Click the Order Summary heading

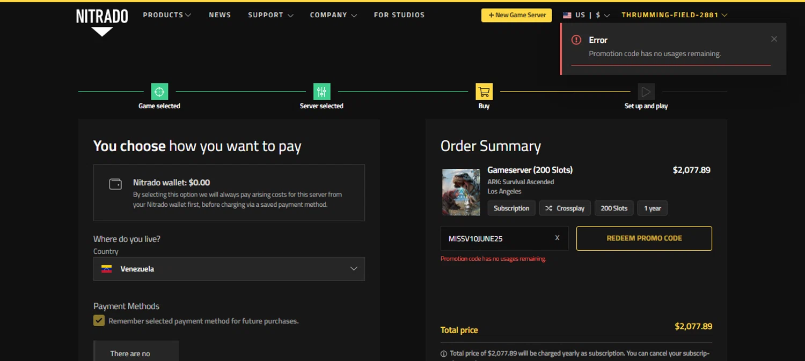pos(491,146)
